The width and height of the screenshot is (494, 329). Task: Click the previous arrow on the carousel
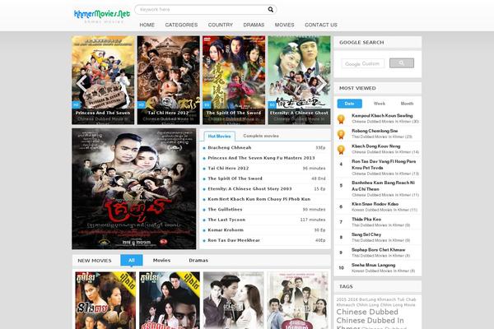82,83
